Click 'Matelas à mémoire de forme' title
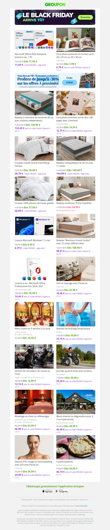This screenshot has width=110, height=530. coord(34,119)
